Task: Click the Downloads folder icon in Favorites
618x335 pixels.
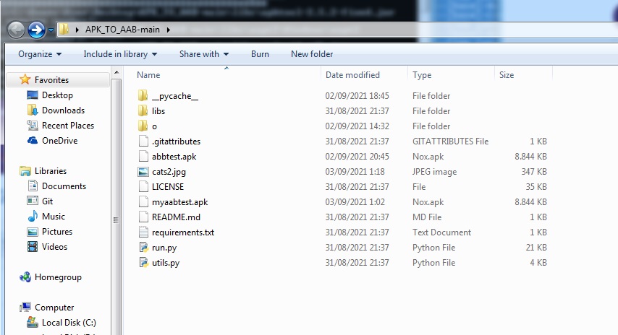Action: click(33, 110)
